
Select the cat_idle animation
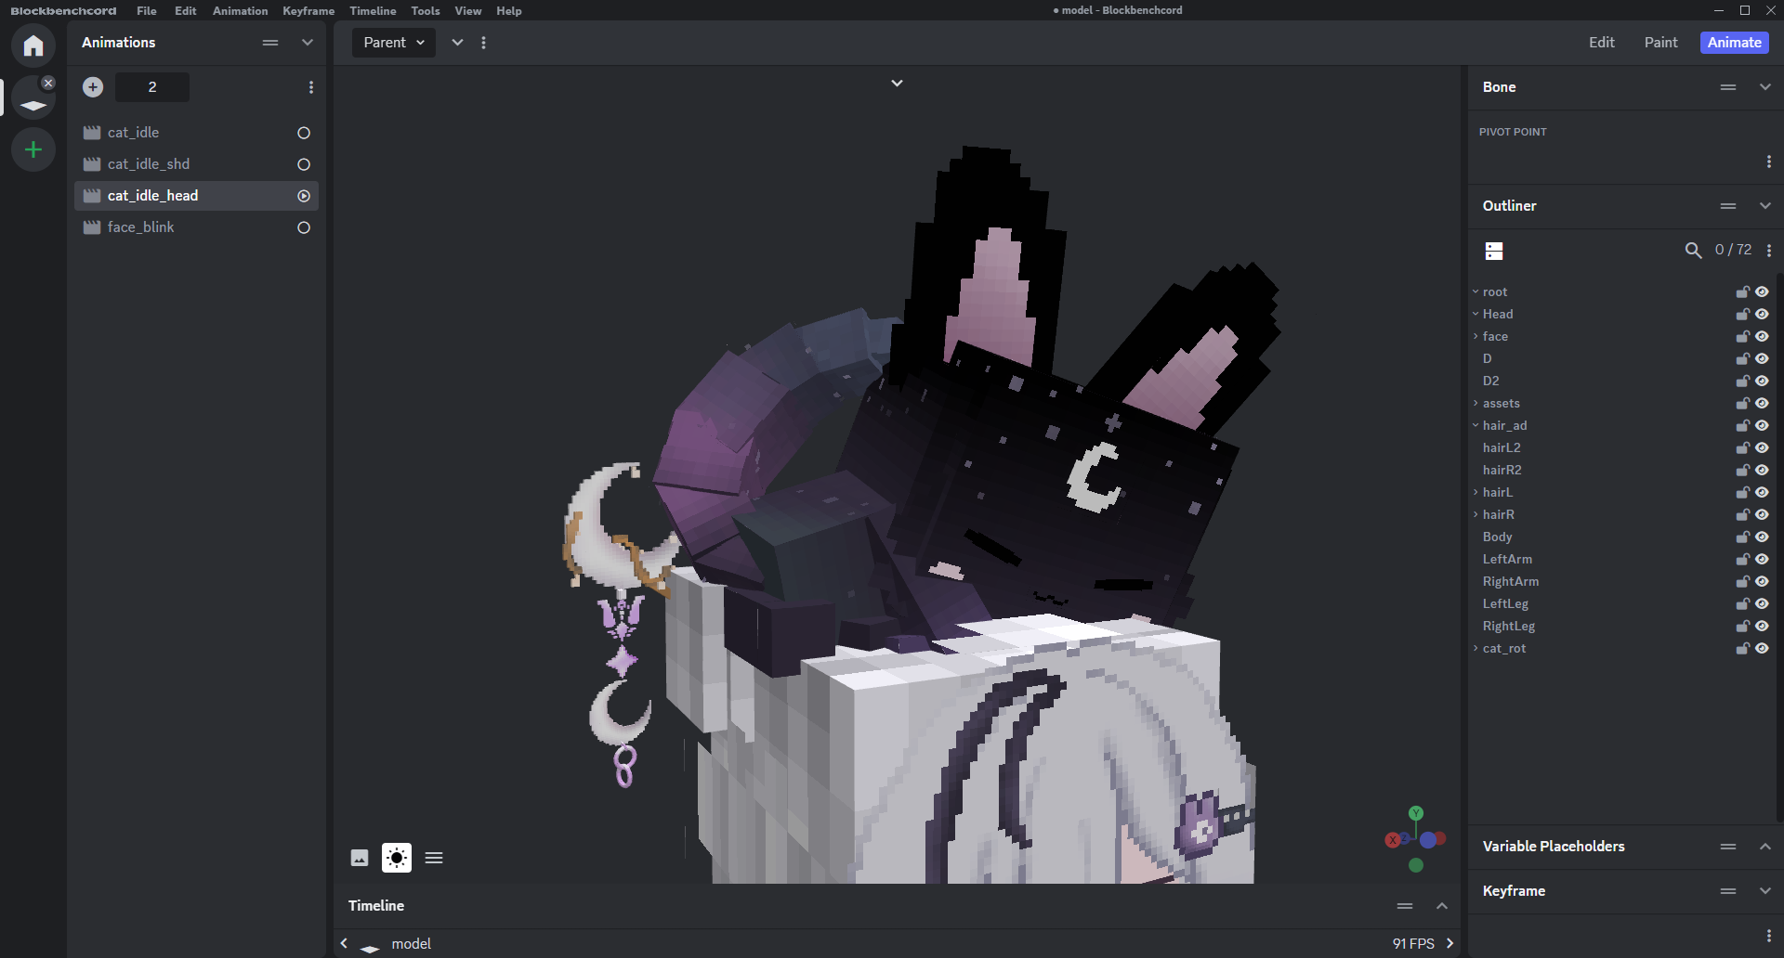pos(133,133)
